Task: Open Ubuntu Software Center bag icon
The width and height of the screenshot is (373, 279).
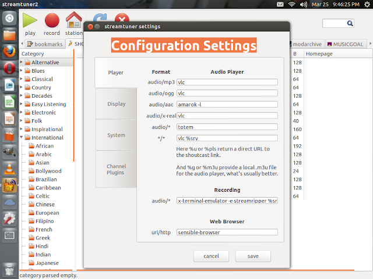Action: [x=9, y=135]
